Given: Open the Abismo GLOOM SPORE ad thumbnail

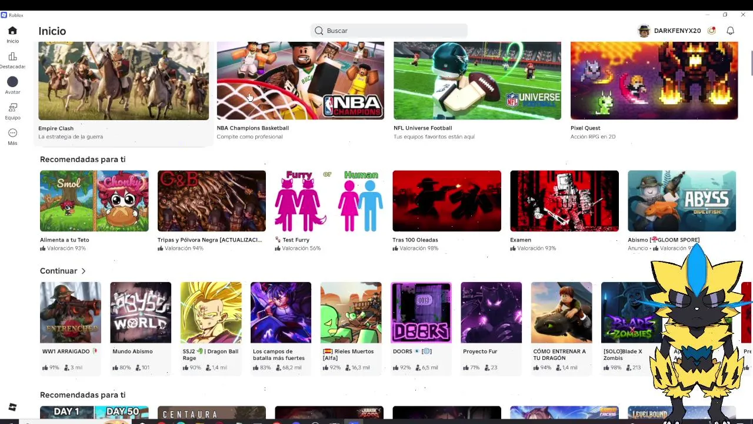Looking at the screenshot, I should [x=682, y=201].
